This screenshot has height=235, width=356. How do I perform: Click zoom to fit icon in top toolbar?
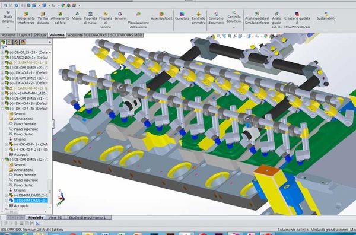5,5
